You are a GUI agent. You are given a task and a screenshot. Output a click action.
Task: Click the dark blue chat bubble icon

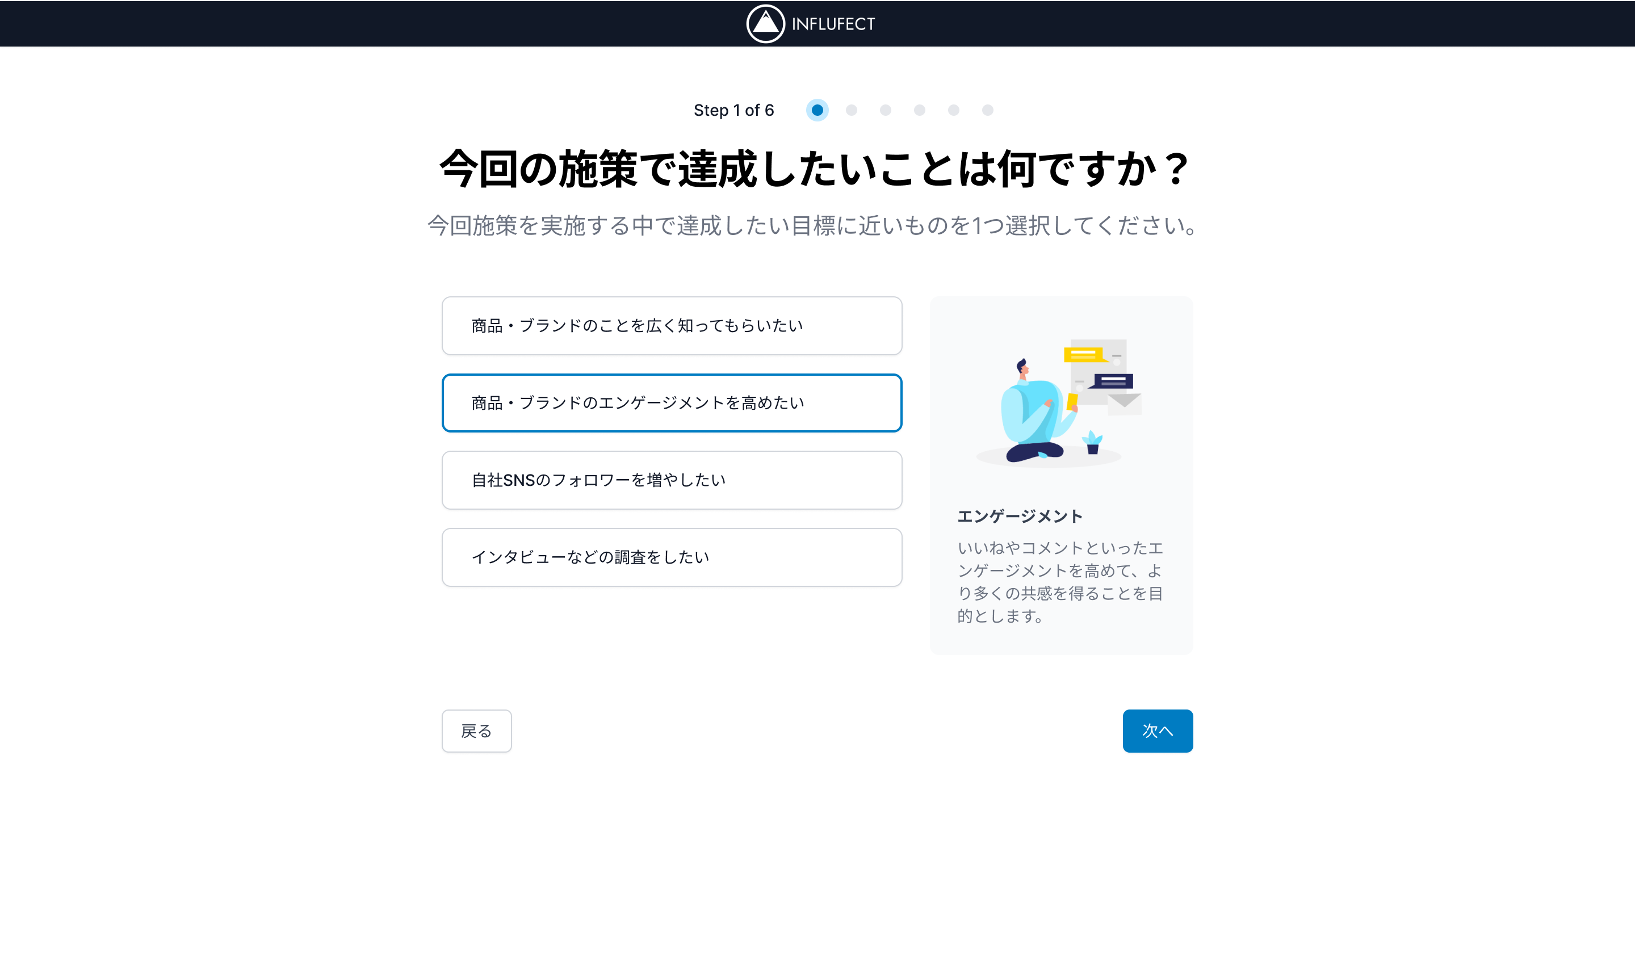coord(1113,381)
